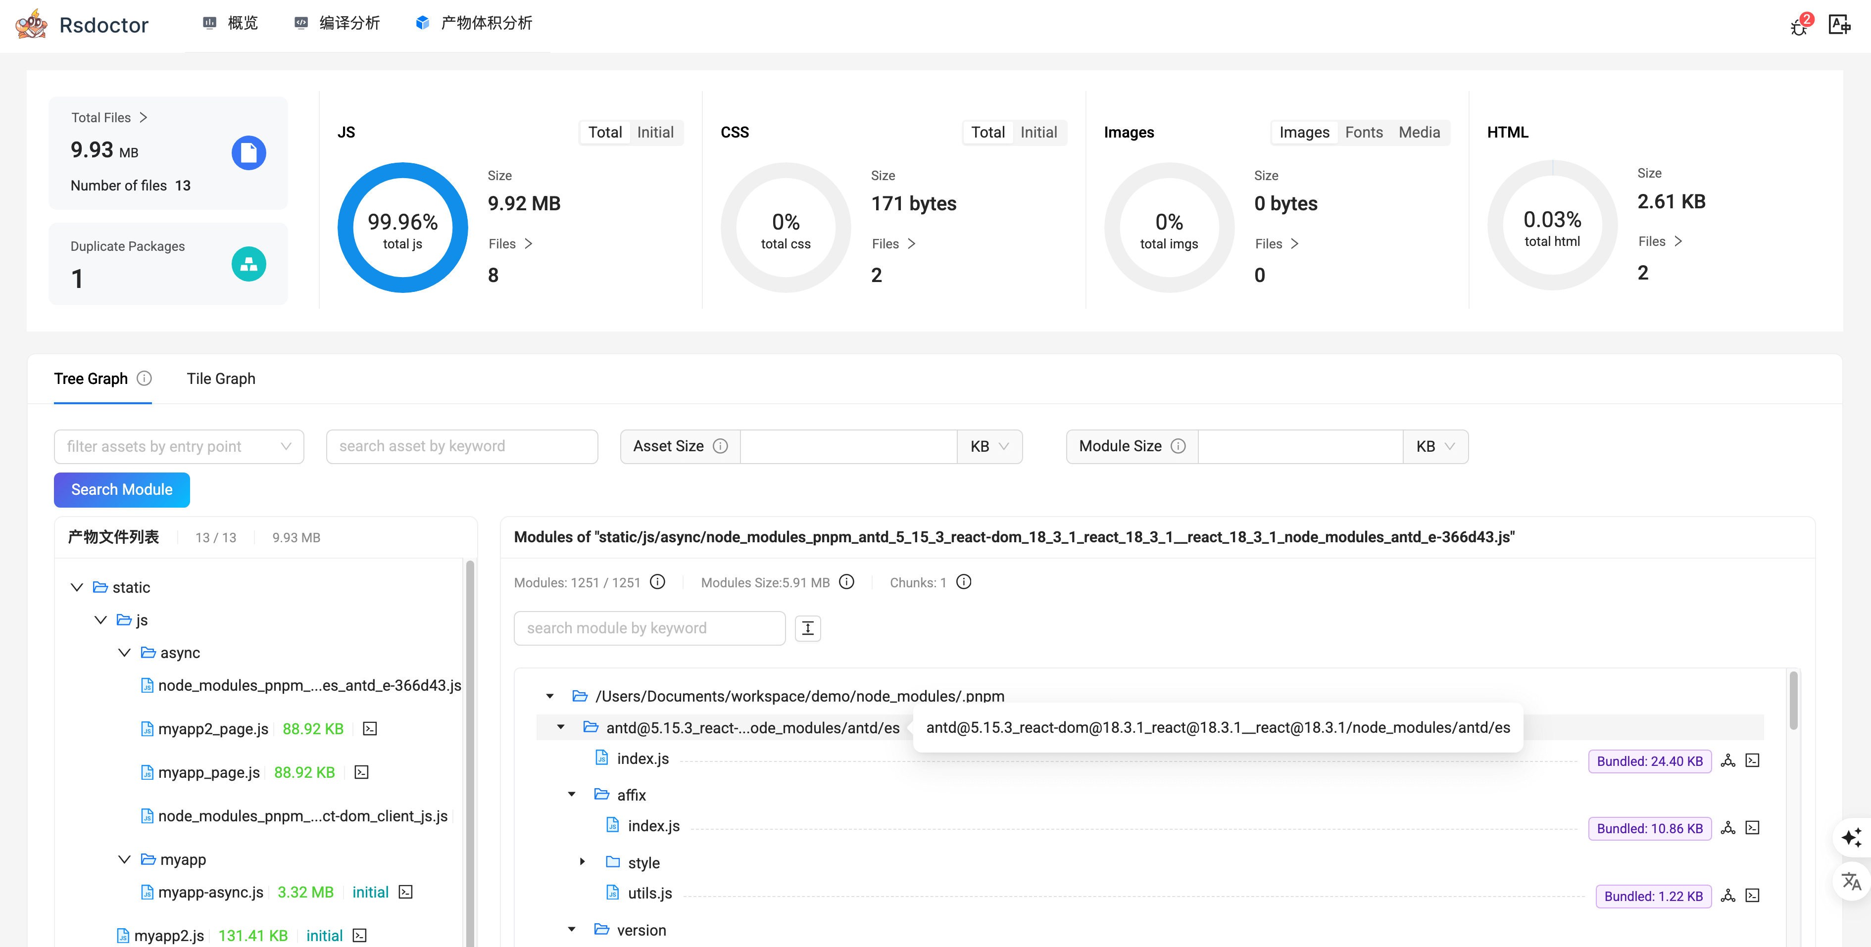Click the blue Total Files document icon
The height and width of the screenshot is (947, 1871).
(248, 152)
